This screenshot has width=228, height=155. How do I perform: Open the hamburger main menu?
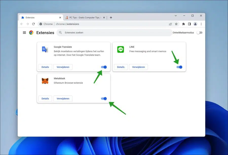(x=24, y=33)
